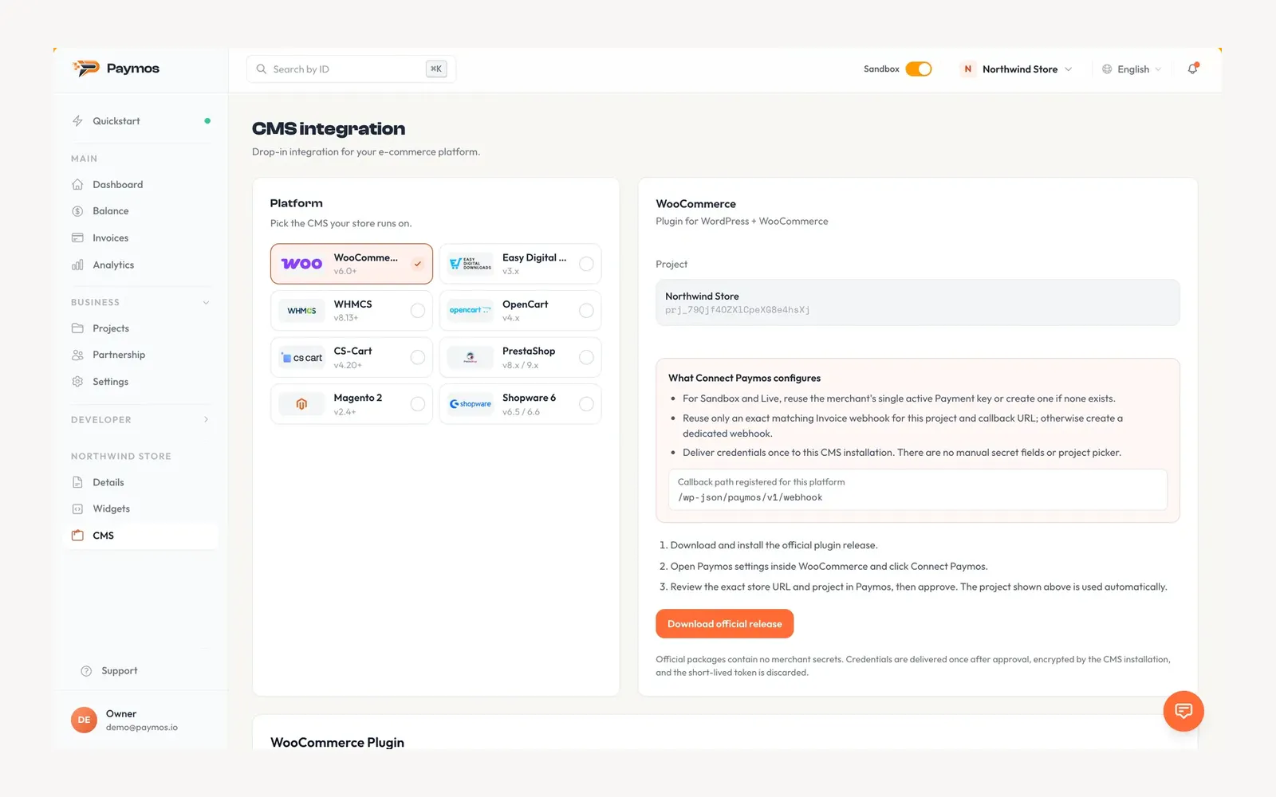Click the Invoices card icon
1276x797 pixels.
(77, 238)
